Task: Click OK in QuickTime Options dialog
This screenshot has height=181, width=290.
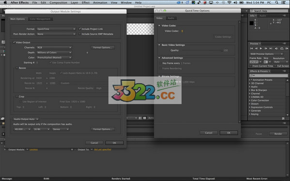Action: click(229, 133)
